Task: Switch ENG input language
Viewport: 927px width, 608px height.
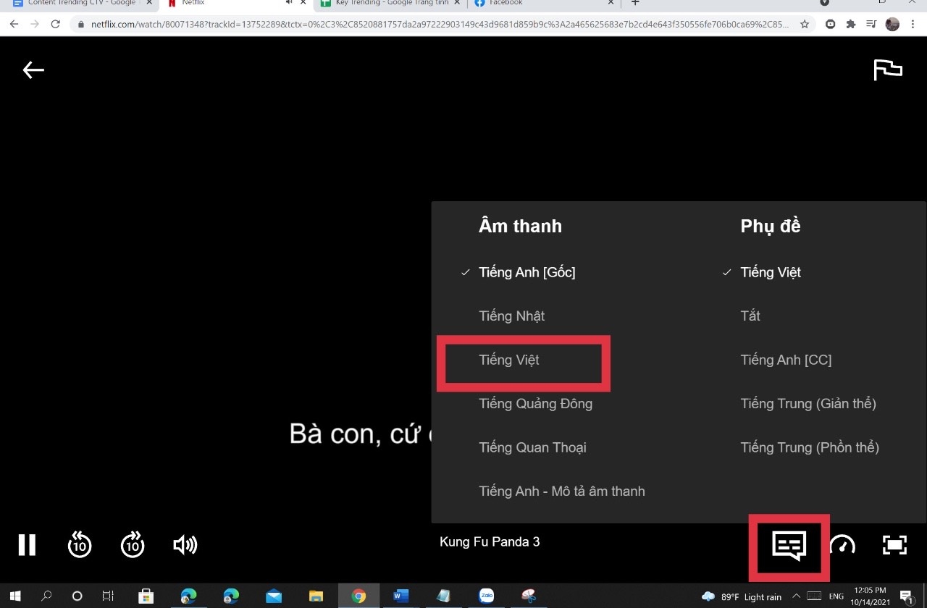Action: pos(836,596)
